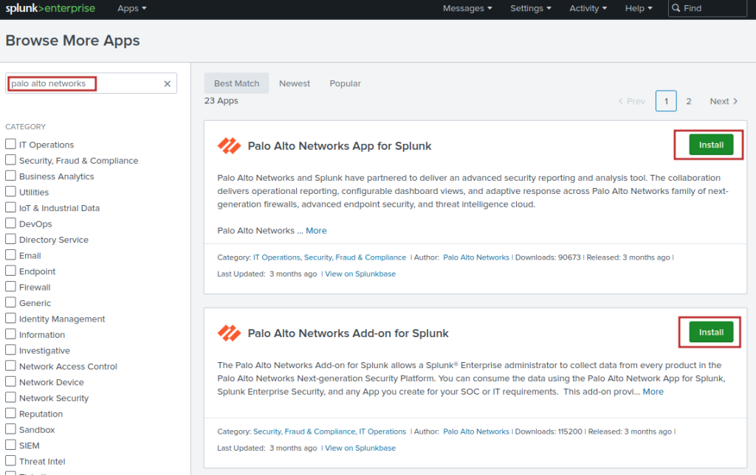756x475 pixels.
Task: Check the IT Operations category
Action: tap(10, 144)
